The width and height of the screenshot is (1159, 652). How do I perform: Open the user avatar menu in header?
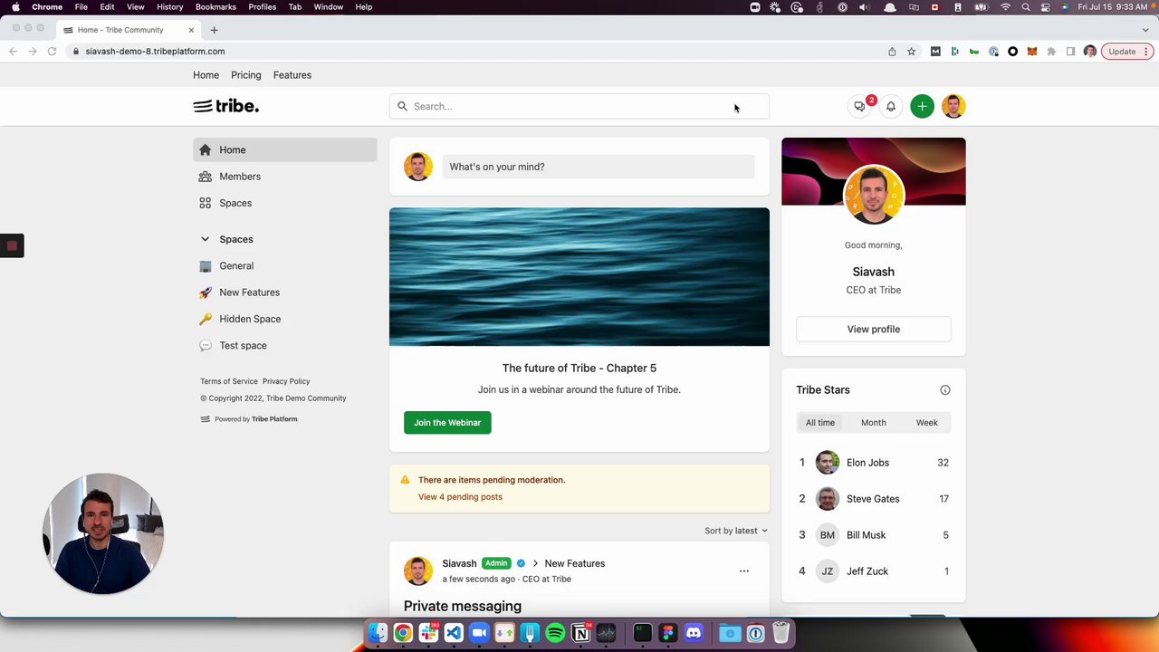[x=953, y=107]
